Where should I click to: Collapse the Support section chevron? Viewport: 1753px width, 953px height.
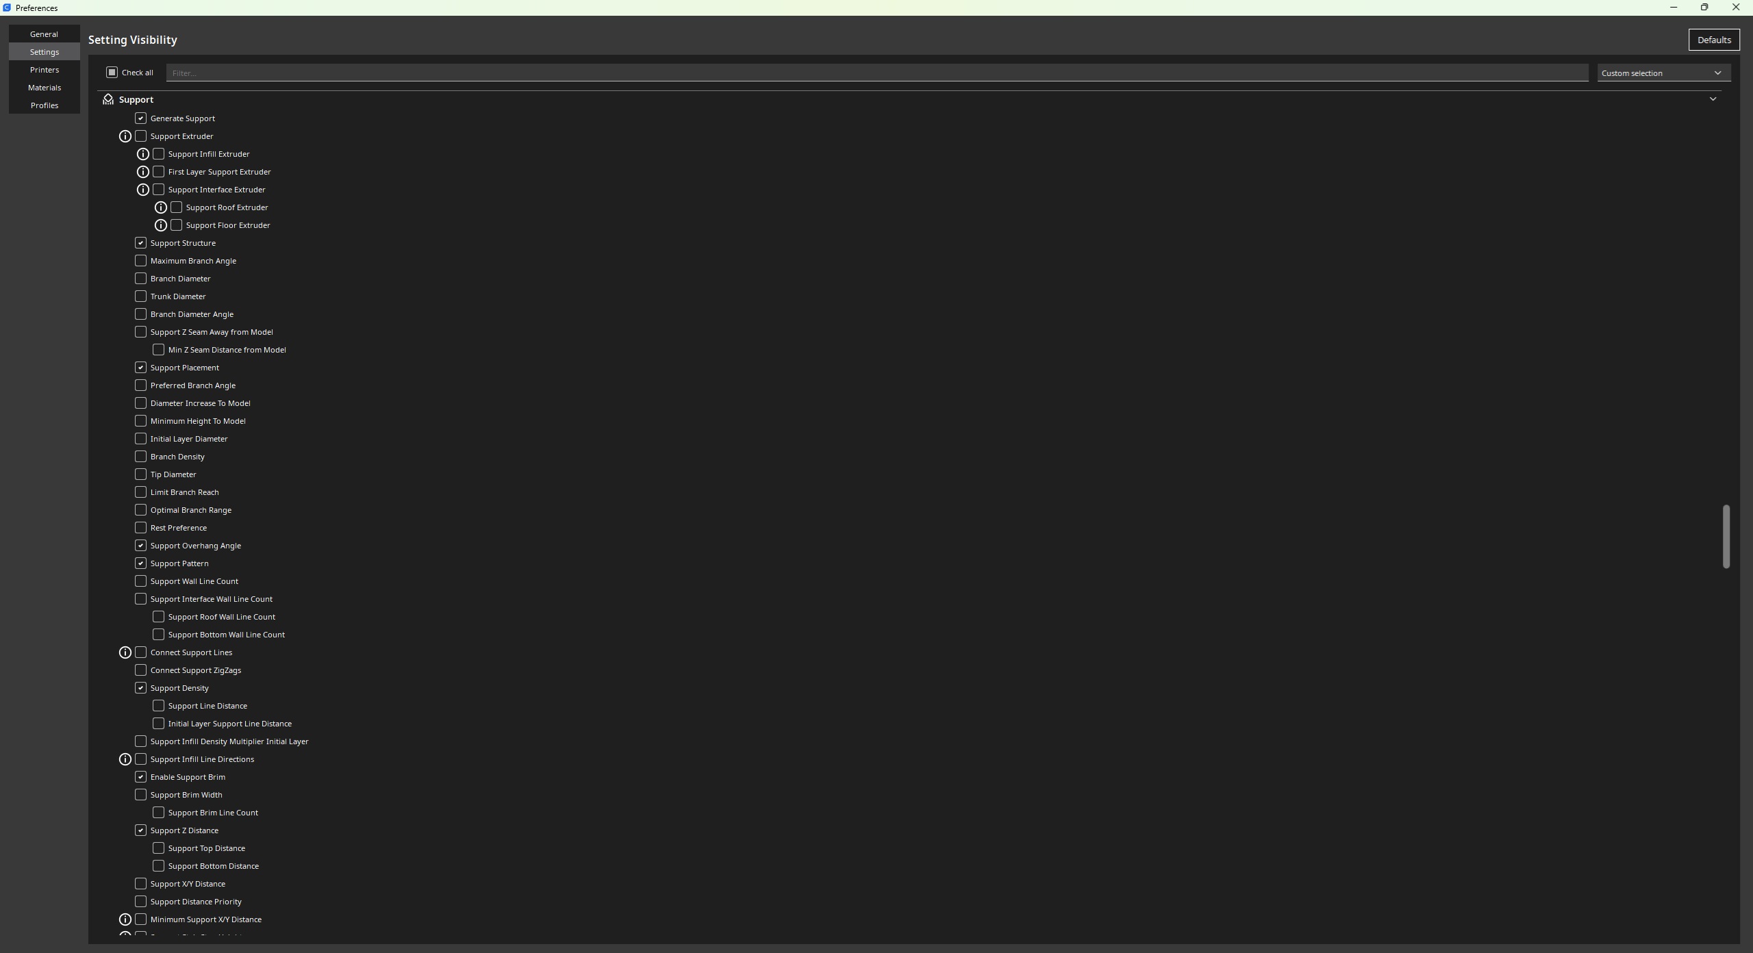[x=1713, y=99]
